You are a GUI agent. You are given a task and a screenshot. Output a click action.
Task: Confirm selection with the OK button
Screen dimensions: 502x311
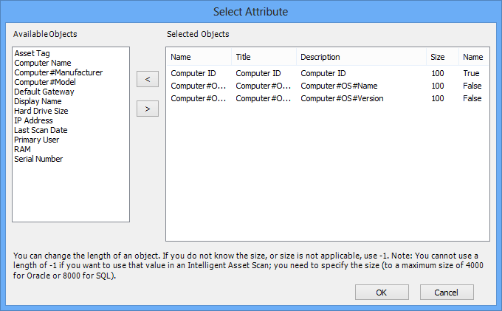coord(382,292)
